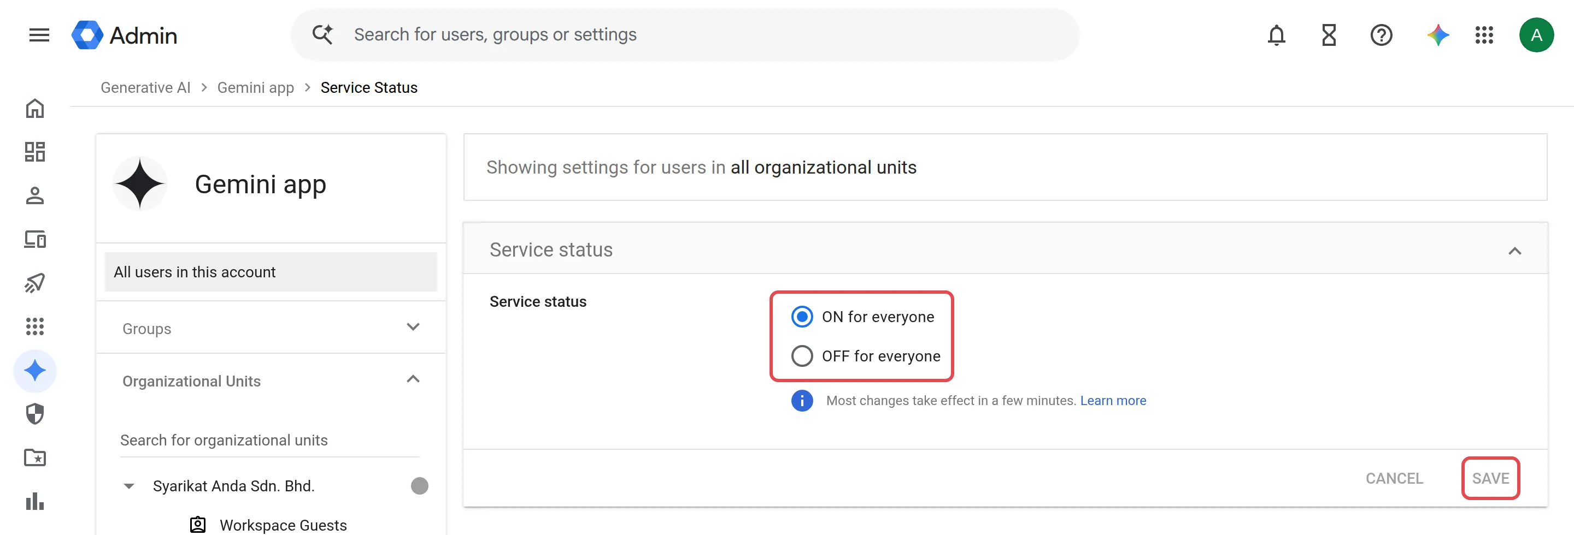Click the Gemini app breadcrumb
Screen dimensions: 1574x535
pyautogui.click(x=255, y=88)
